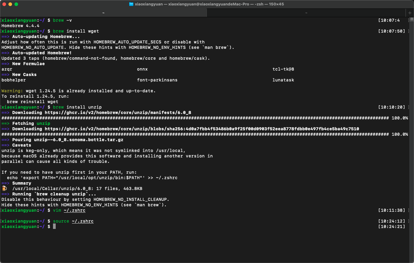The image size is (414, 263).
Task: Click the timestamp [10:24:21]
Action: pyautogui.click(x=392, y=227)
